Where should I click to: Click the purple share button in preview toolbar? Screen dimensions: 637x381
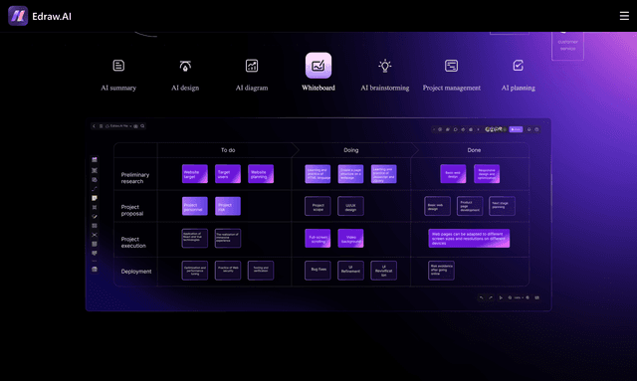(516, 129)
